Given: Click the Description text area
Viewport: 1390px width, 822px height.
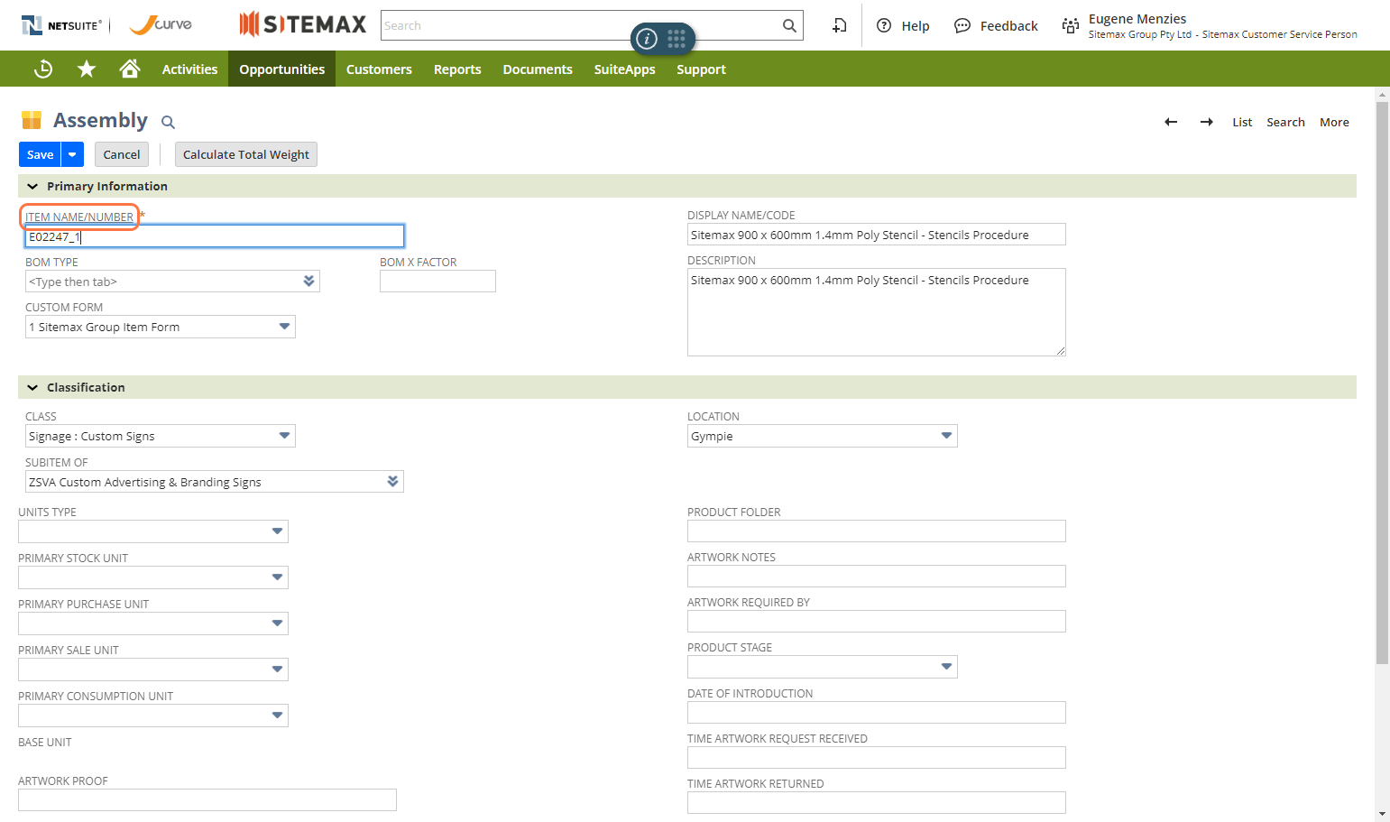Looking at the screenshot, I should (x=877, y=312).
